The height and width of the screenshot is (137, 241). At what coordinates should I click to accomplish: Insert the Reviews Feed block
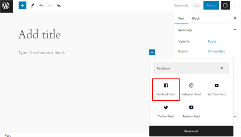coord(191,112)
